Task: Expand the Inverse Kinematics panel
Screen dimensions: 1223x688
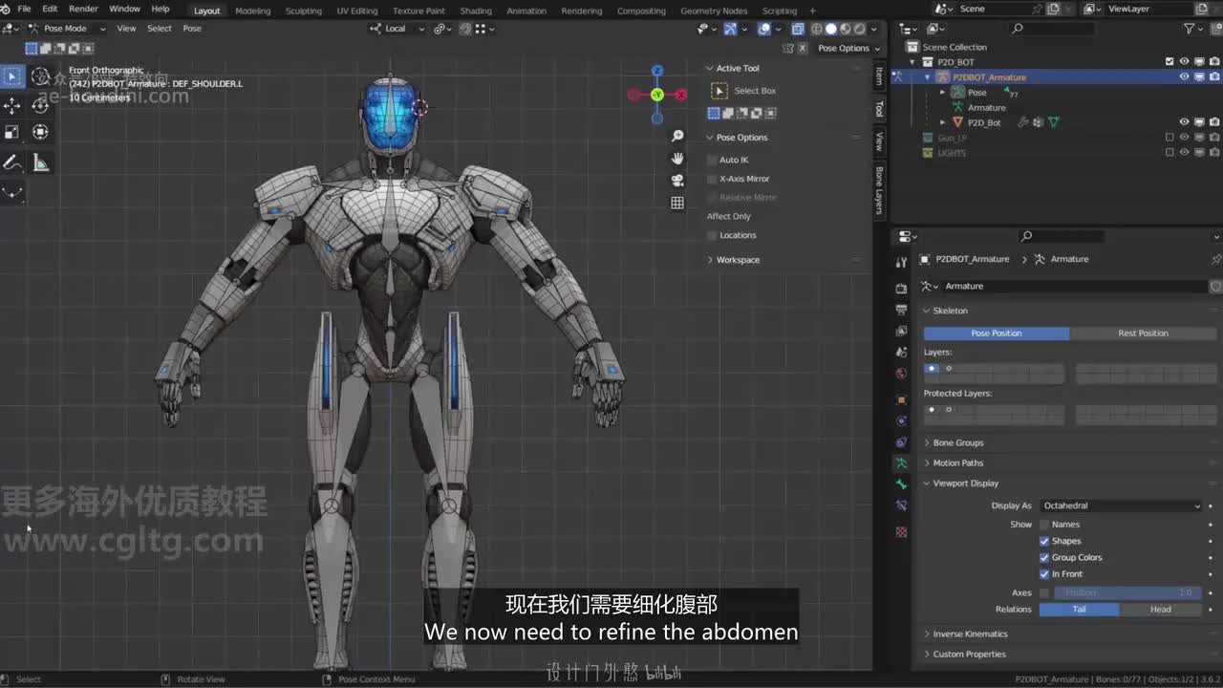Action: pos(970,634)
